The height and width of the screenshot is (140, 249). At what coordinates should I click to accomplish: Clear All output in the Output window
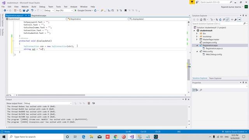(89, 103)
